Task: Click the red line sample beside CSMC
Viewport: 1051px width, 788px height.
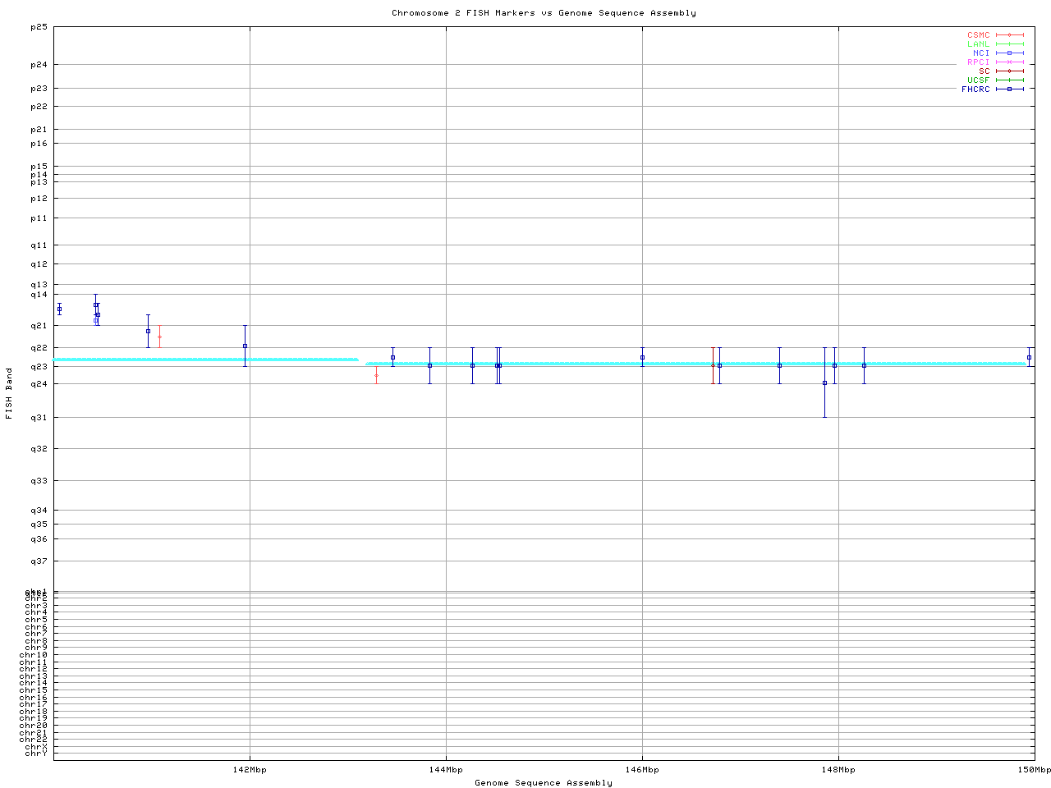Action: click(x=1010, y=35)
